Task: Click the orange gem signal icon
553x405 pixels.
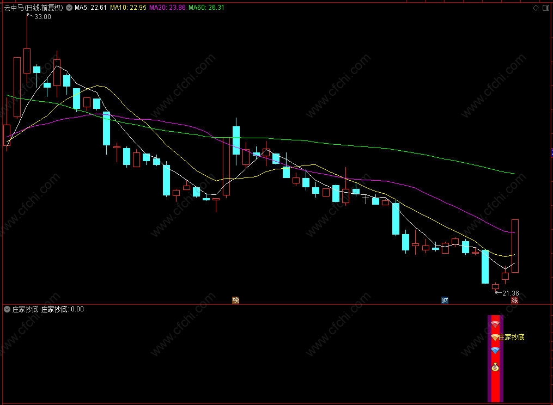Action: point(495,337)
